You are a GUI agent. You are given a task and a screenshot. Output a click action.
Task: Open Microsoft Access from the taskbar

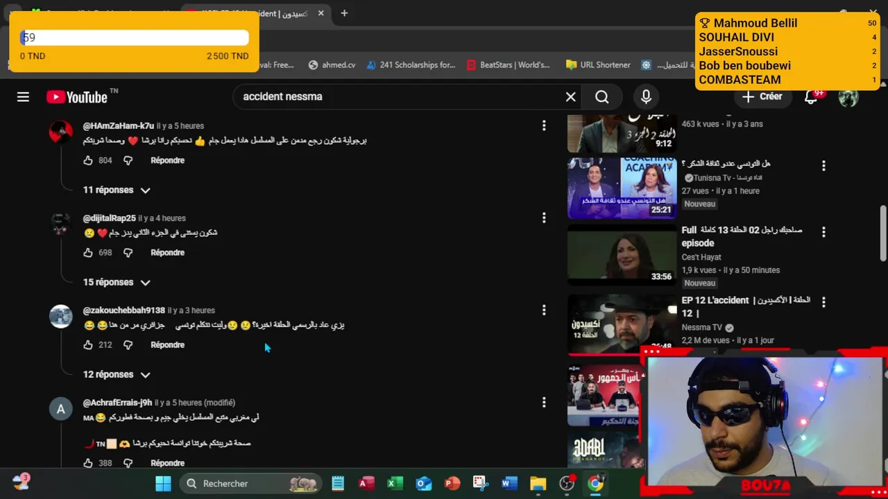point(366,484)
